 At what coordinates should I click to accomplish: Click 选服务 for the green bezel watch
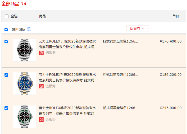pyautogui.click(x=51, y=119)
